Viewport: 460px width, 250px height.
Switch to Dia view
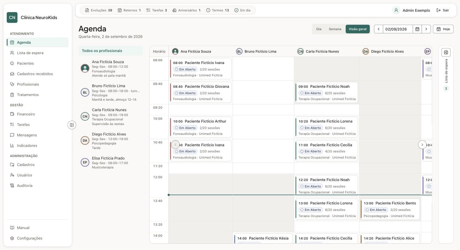(319, 29)
